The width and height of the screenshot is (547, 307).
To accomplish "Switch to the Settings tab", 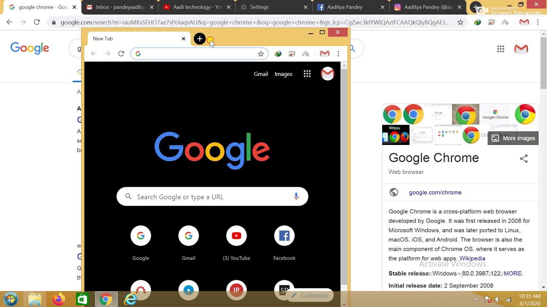I will [x=273, y=7].
